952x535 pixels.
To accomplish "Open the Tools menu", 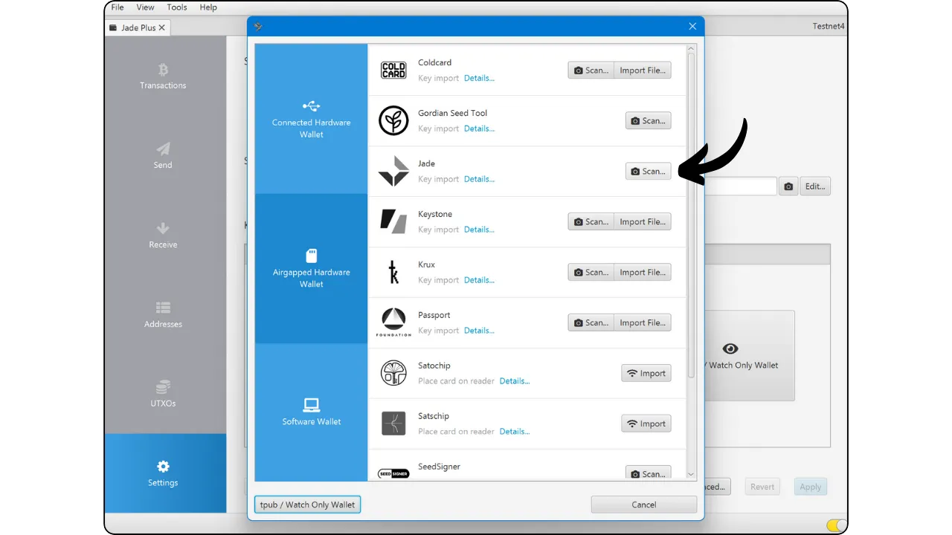I will tap(177, 7).
